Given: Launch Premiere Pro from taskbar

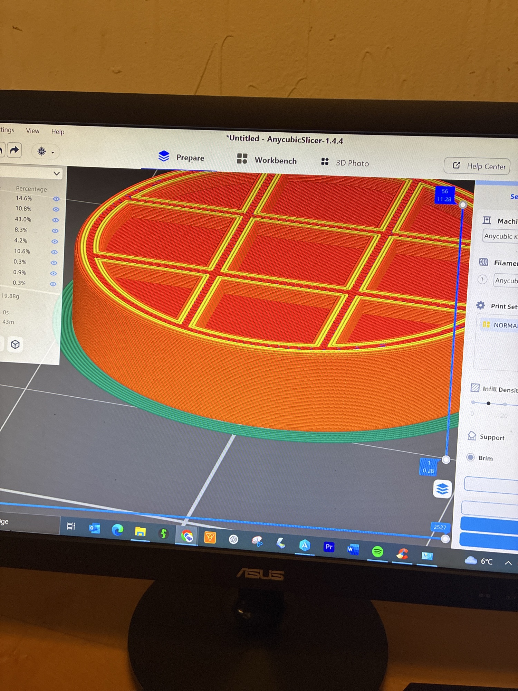Looking at the screenshot, I should 329,547.
